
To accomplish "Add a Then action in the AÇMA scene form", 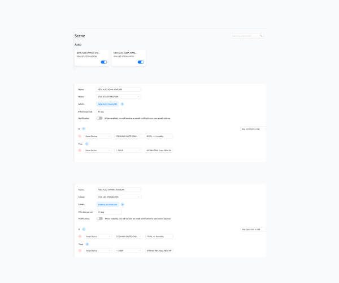I will tap(86, 144).
